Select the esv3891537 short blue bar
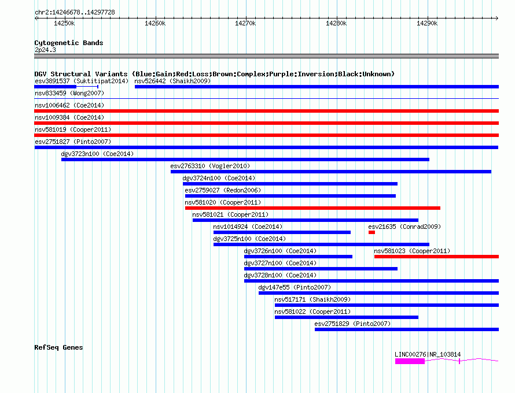 (55, 87)
